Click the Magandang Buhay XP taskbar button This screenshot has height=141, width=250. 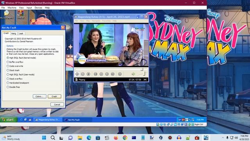(x=48, y=120)
